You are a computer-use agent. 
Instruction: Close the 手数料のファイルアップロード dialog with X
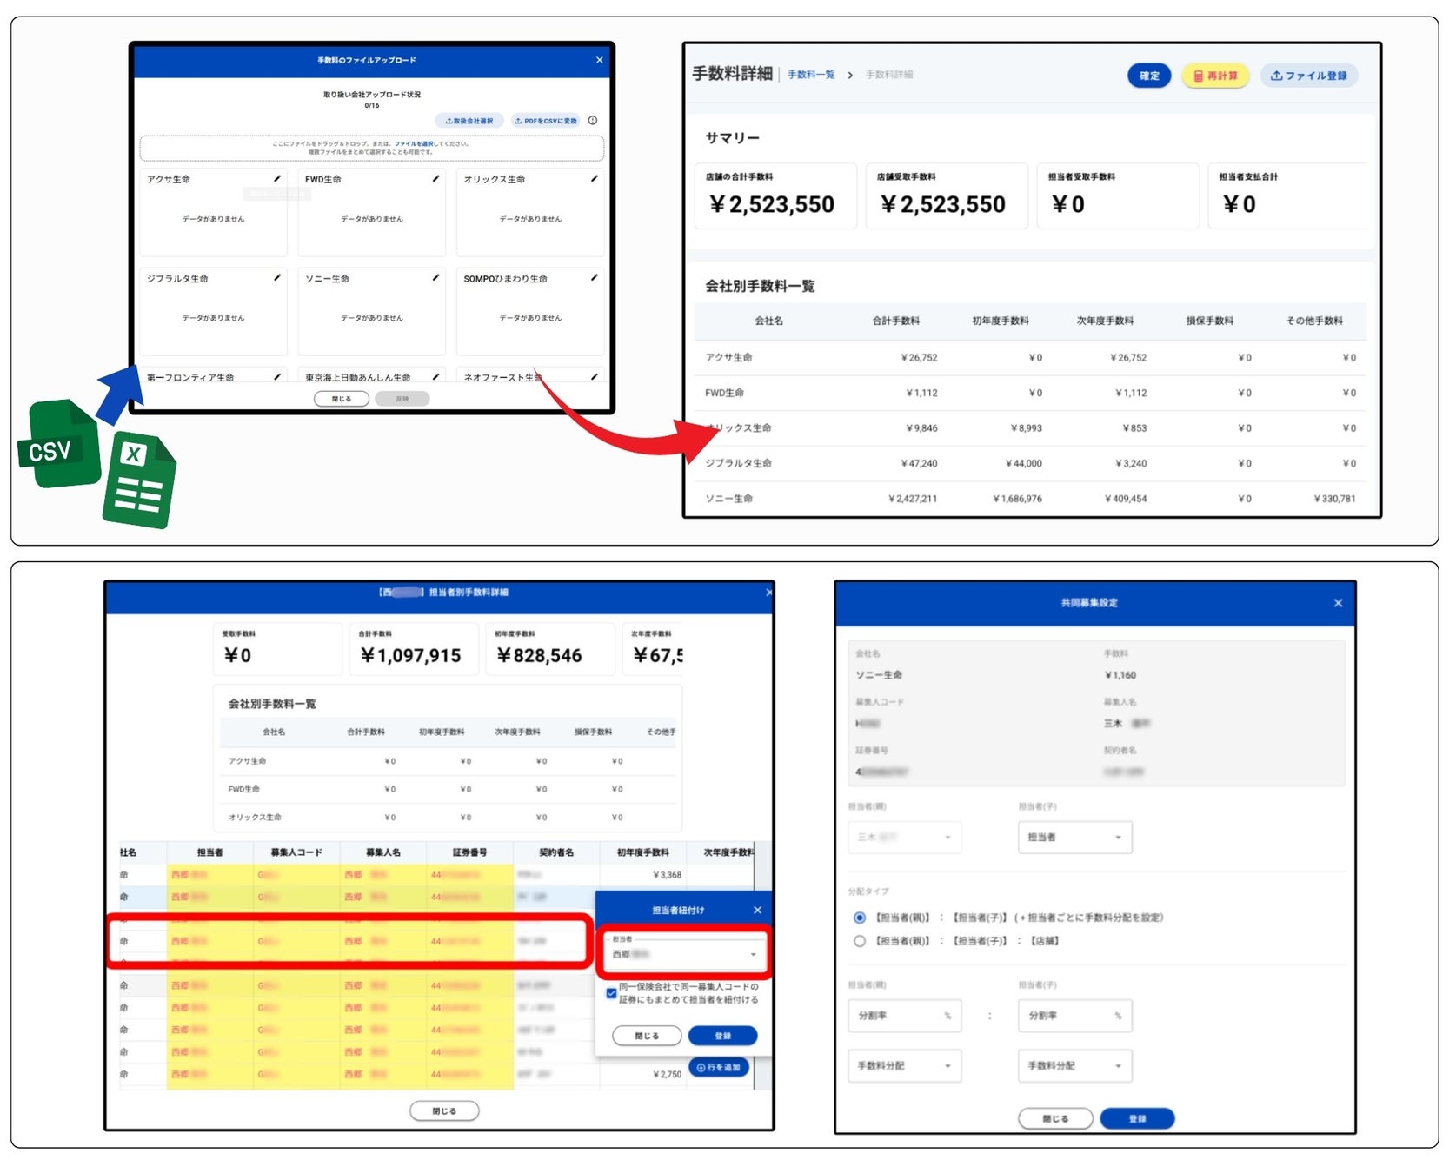[x=599, y=60]
